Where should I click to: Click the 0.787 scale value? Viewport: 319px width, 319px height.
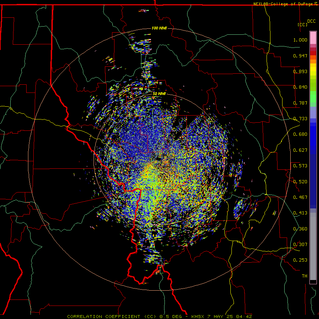click(300, 103)
